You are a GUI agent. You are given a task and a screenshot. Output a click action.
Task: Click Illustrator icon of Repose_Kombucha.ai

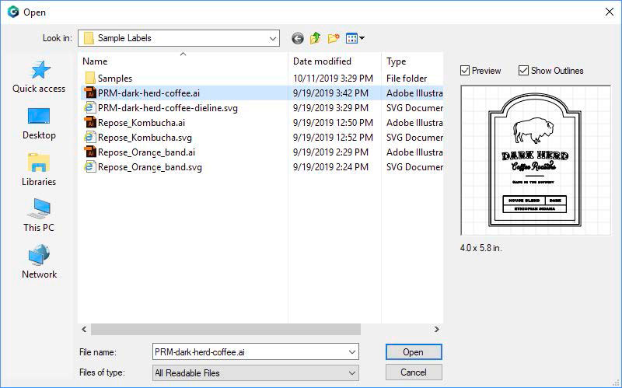click(90, 123)
